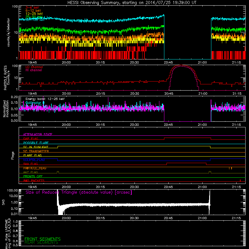Click the 'counts/s/detector' axis label
The image size is (249, 249).
tap(8, 32)
